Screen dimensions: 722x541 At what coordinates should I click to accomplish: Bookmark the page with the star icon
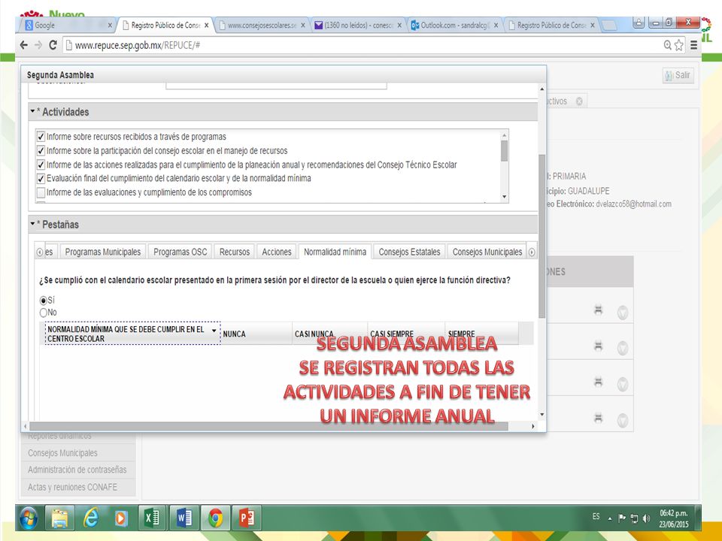point(678,45)
